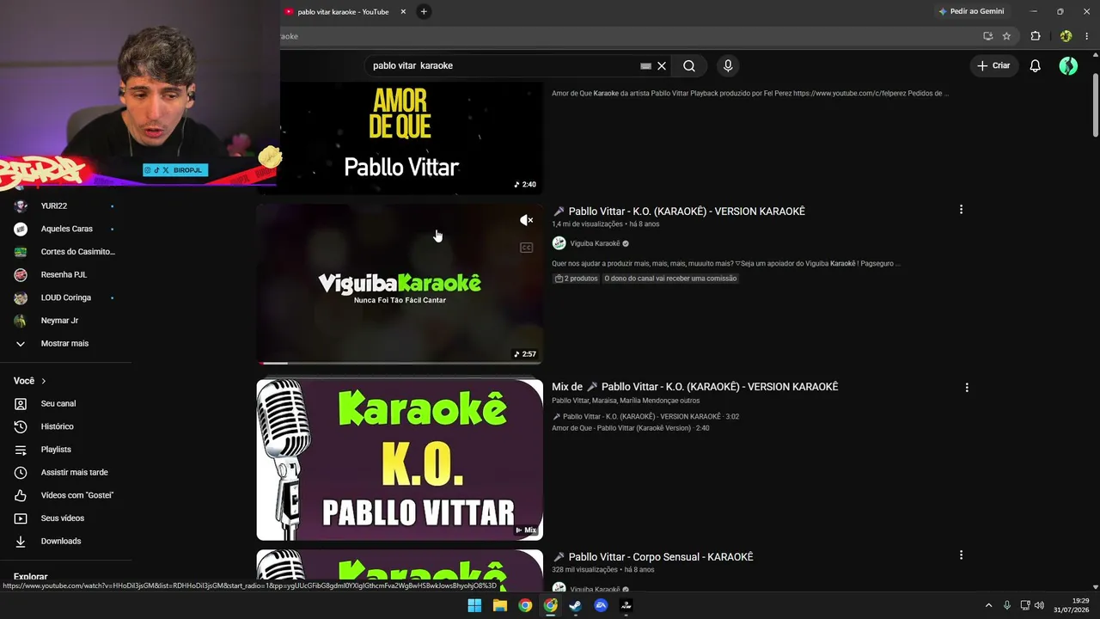Click the install app icon in address bar

click(987, 36)
